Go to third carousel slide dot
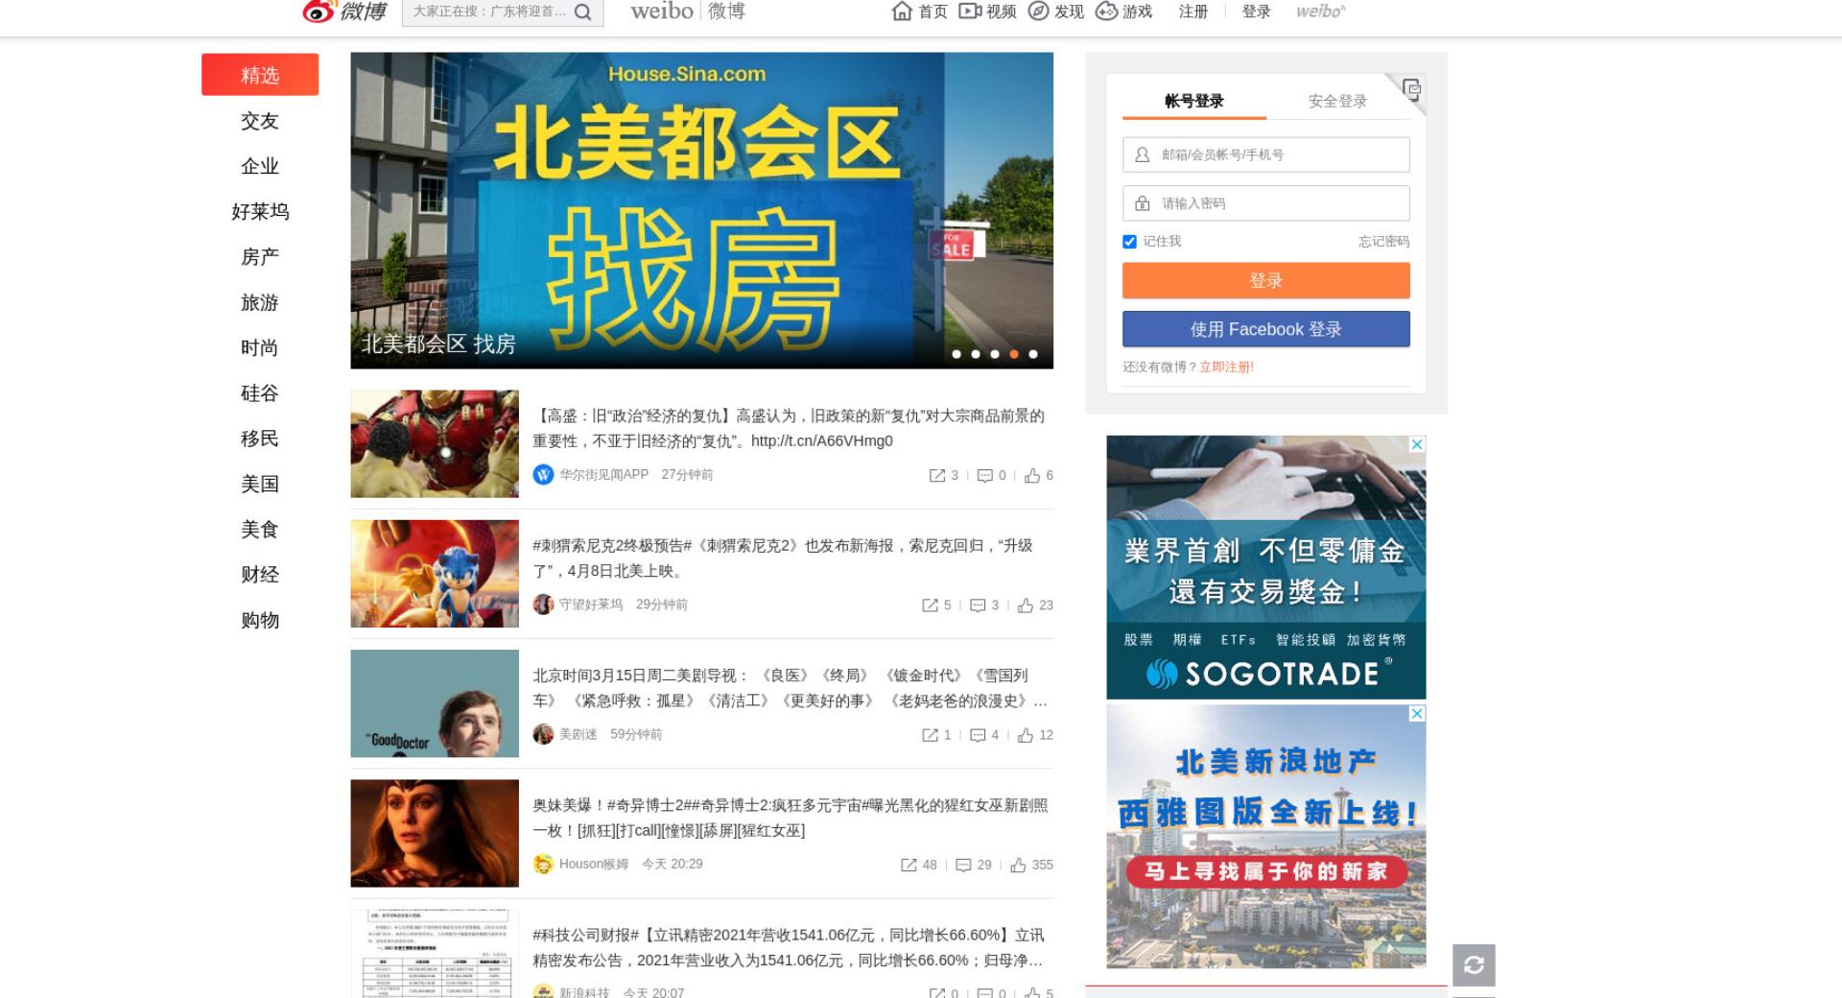Screen dimensions: 1842x998 click(x=995, y=354)
